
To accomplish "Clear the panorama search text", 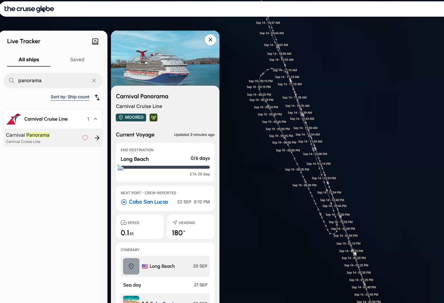I will 94,81.
